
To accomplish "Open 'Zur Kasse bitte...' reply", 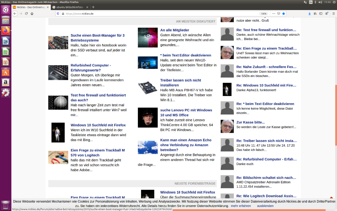I will click(250, 122).
